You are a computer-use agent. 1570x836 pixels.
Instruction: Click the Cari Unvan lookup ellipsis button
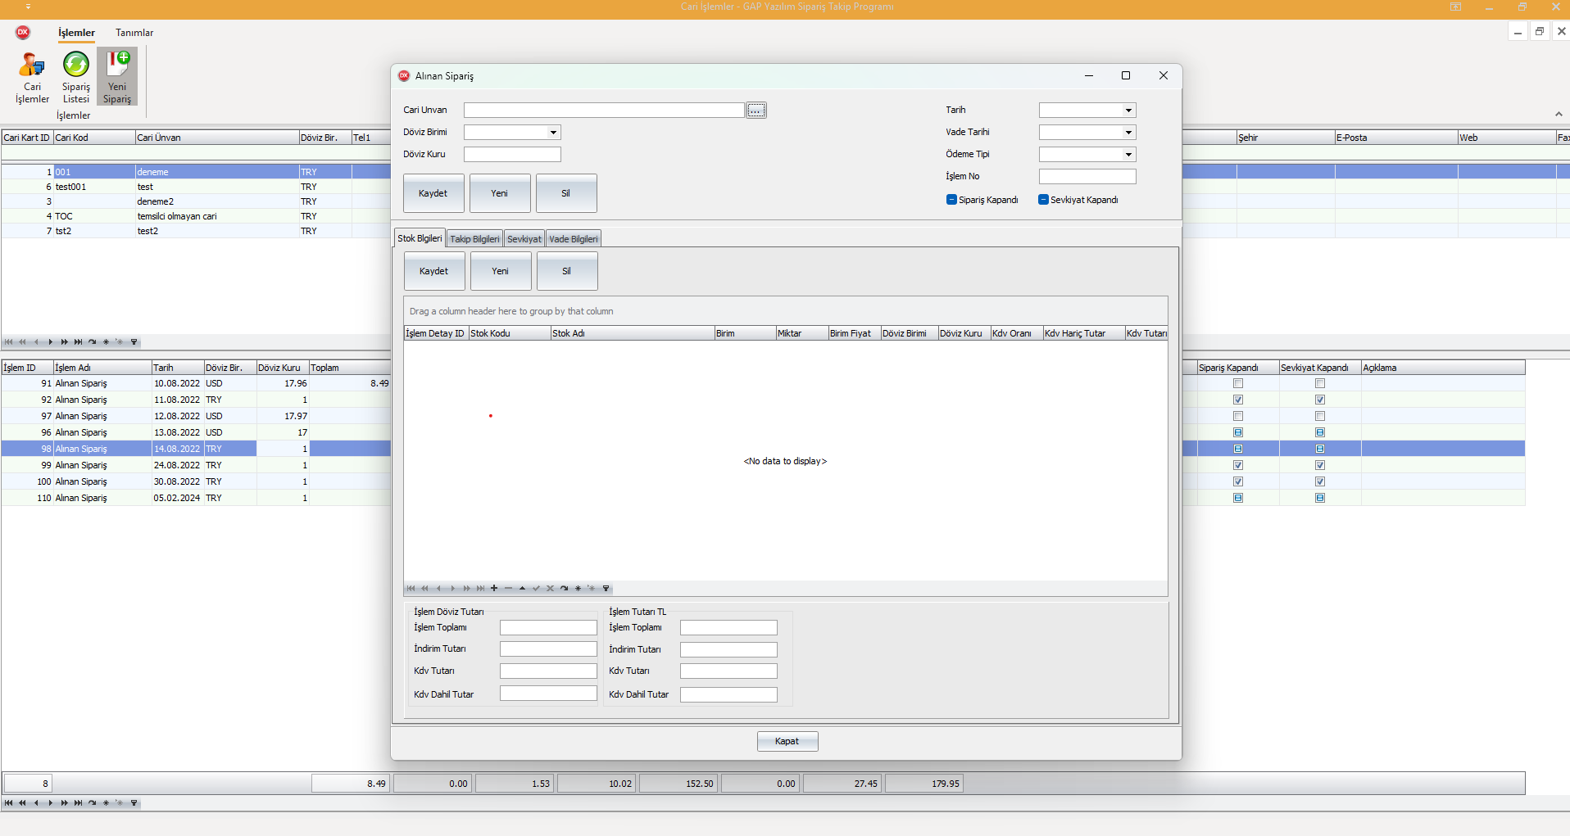coord(756,111)
